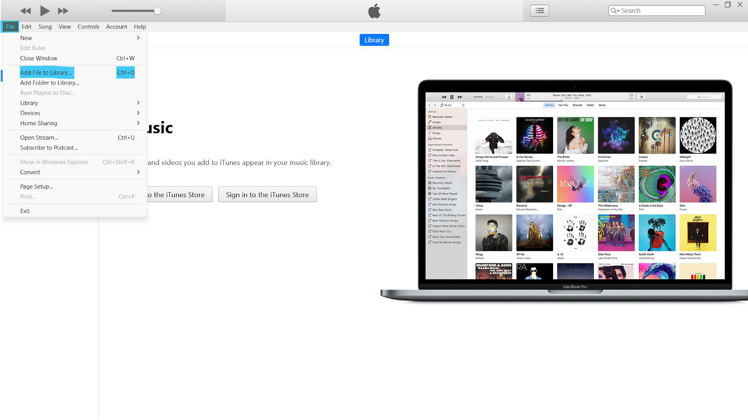Select Add File to Library

click(46, 73)
